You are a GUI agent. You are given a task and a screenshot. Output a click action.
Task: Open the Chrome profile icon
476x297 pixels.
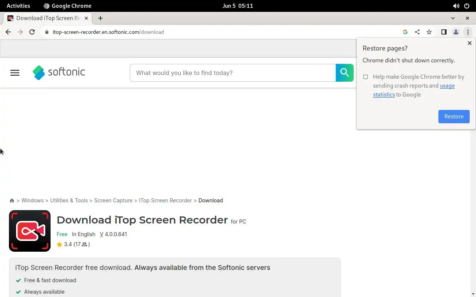click(x=456, y=32)
